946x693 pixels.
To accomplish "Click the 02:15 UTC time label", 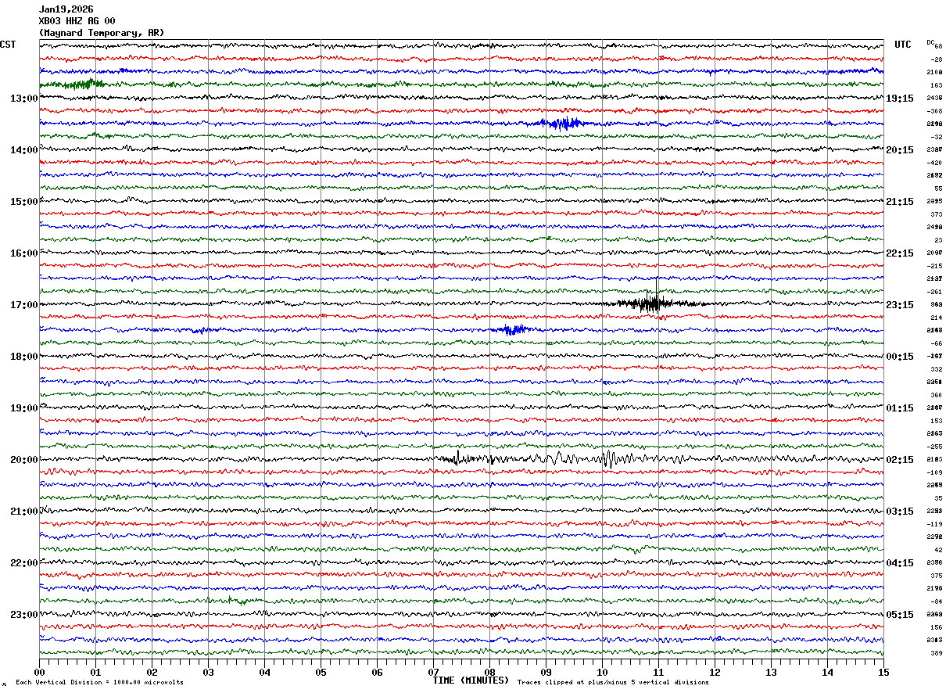I will pos(900,460).
